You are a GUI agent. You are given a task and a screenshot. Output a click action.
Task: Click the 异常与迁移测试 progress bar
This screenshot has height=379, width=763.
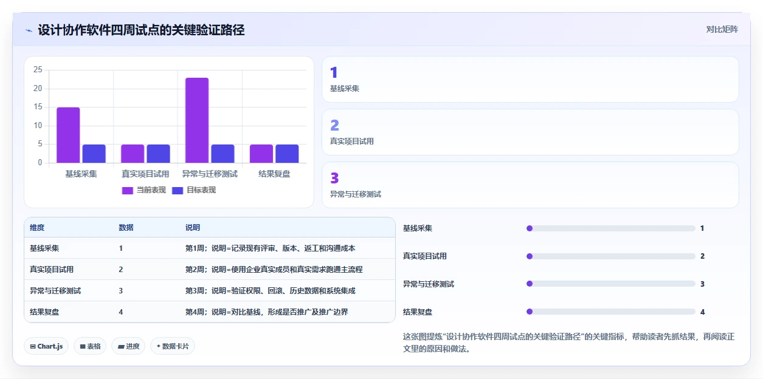coord(611,284)
